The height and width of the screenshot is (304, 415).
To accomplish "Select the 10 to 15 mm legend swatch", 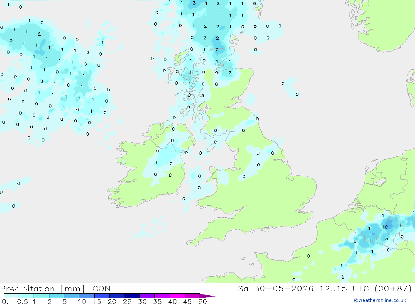I will (87, 296).
